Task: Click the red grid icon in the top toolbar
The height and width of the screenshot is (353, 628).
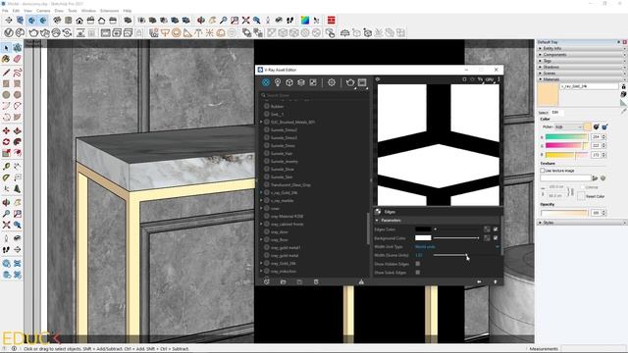Action: [x=332, y=20]
